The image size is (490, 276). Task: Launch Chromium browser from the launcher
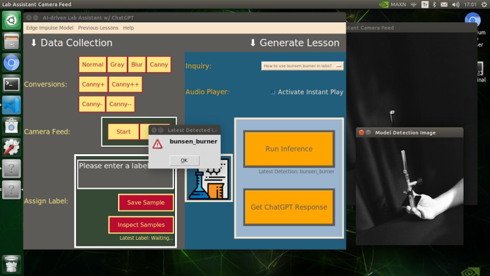pos(12,63)
